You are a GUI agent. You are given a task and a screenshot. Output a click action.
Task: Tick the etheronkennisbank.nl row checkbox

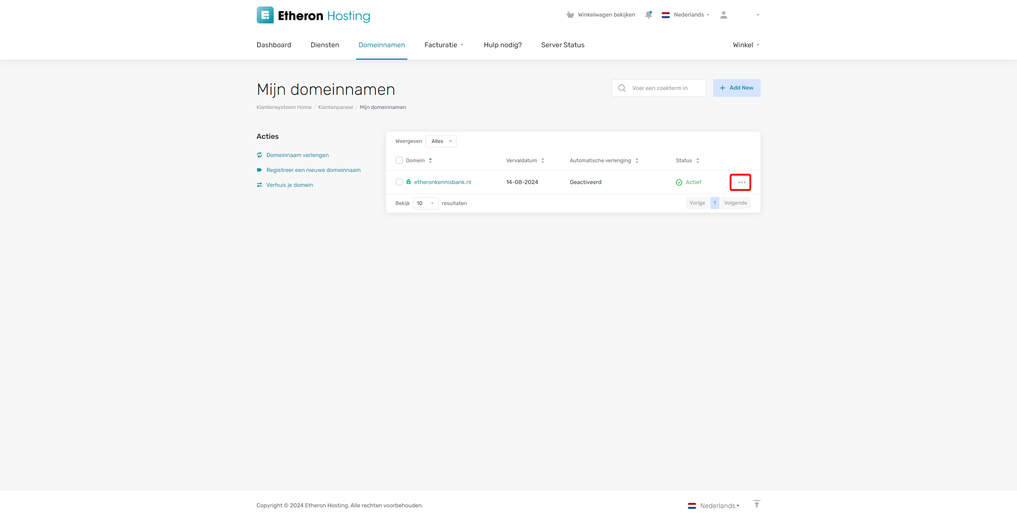(x=399, y=182)
